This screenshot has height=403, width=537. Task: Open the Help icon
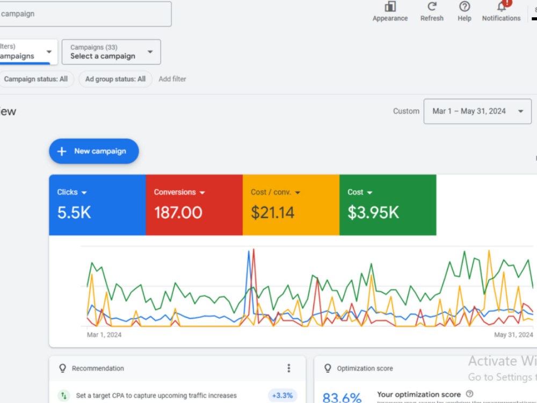[465, 6]
